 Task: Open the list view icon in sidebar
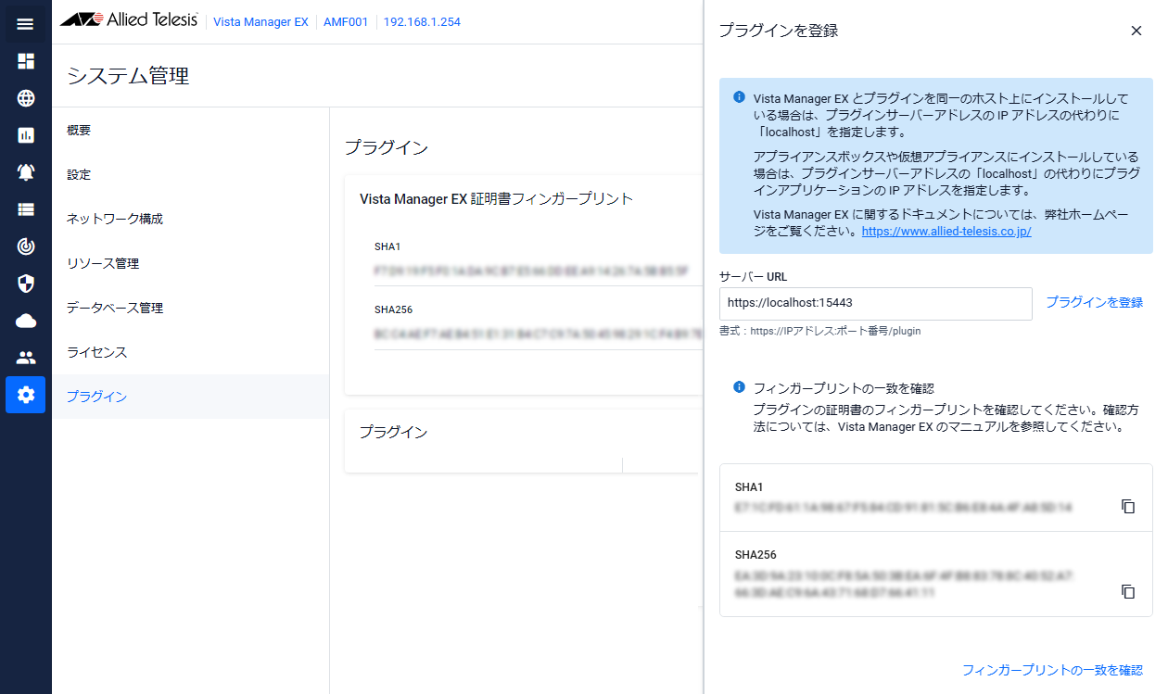pos(25,209)
